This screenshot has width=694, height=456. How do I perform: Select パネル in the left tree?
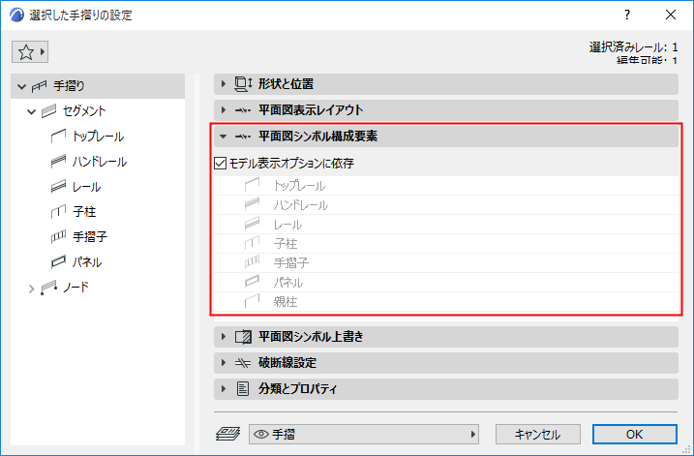point(87,262)
